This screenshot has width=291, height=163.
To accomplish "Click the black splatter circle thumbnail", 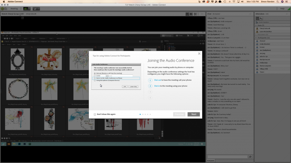I will click(17, 89).
